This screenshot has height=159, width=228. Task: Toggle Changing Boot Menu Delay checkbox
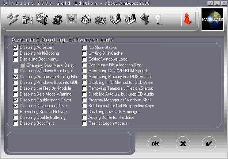click(22, 65)
